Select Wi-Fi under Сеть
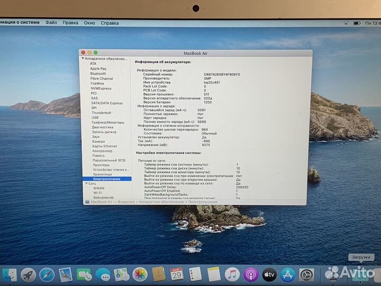The width and height of the screenshot is (381, 286). point(98,193)
